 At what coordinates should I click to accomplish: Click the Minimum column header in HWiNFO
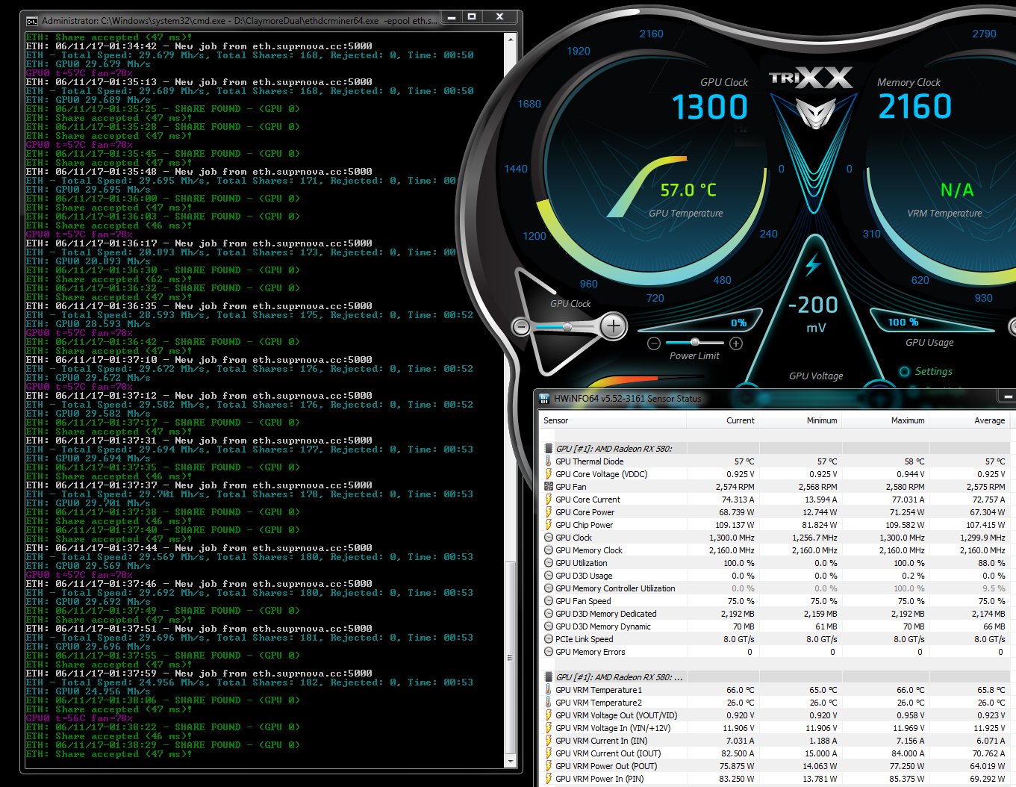coord(800,420)
